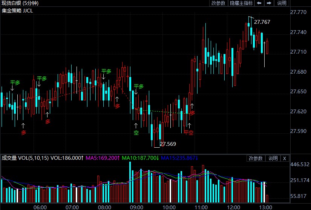The image size is (311, 210).
Task: Click the 平多 marker near 09:00
Action: click(x=138, y=86)
